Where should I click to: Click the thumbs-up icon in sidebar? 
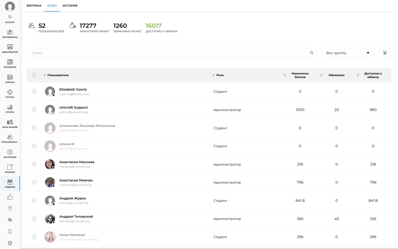10,197
